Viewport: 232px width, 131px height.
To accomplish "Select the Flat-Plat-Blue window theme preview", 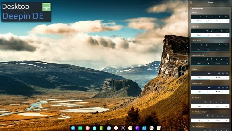I will tap(210, 104).
